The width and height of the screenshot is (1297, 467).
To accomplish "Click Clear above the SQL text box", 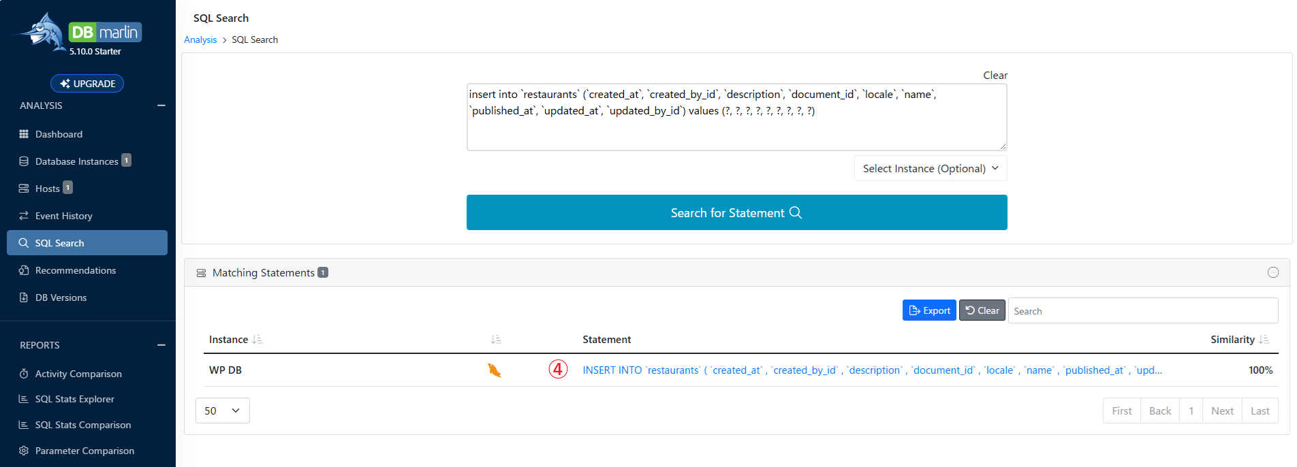I will (x=995, y=76).
